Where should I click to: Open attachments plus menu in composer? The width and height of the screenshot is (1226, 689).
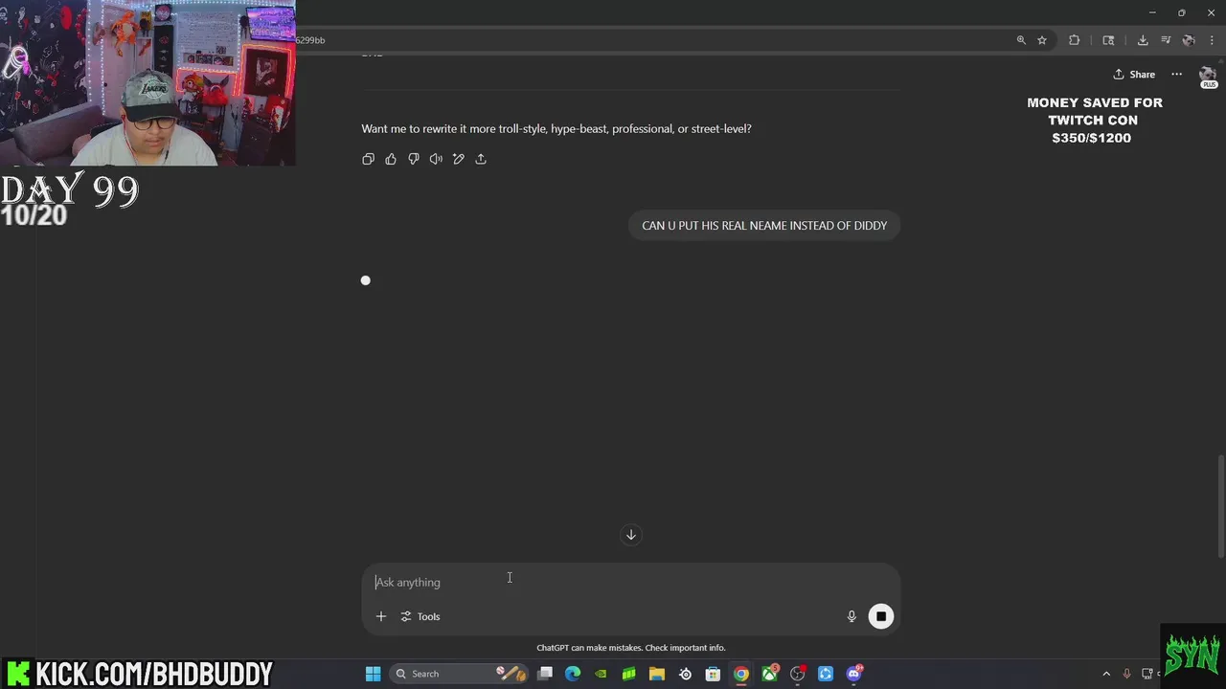[x=380, y=616]
